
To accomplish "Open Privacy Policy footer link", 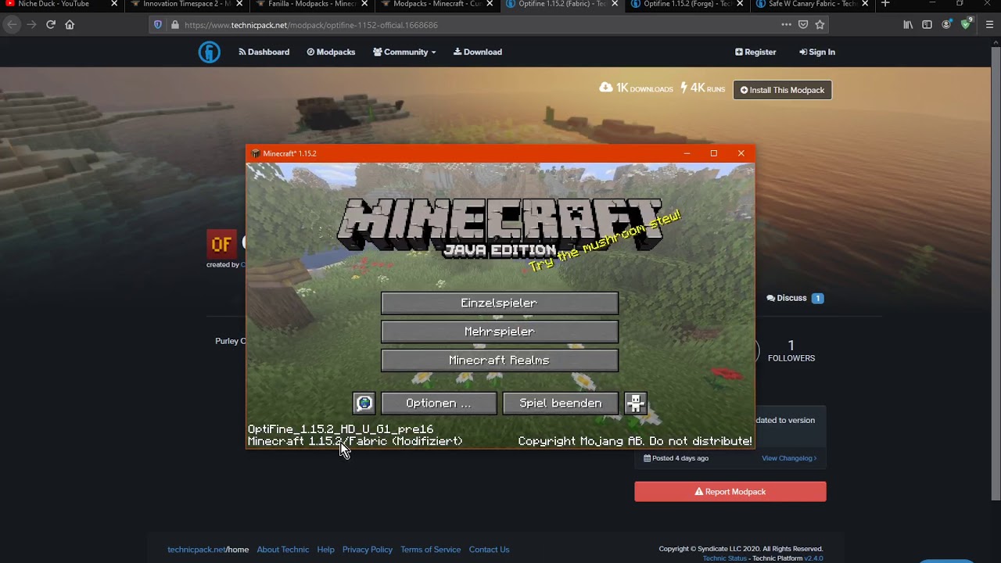I will (368, 550).
